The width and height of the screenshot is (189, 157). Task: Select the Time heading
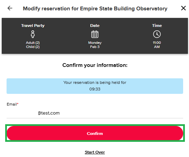point(157,26)
